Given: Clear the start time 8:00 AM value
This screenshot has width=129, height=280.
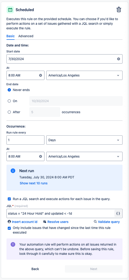Looking at the screenshot, I should pos(40,75).
